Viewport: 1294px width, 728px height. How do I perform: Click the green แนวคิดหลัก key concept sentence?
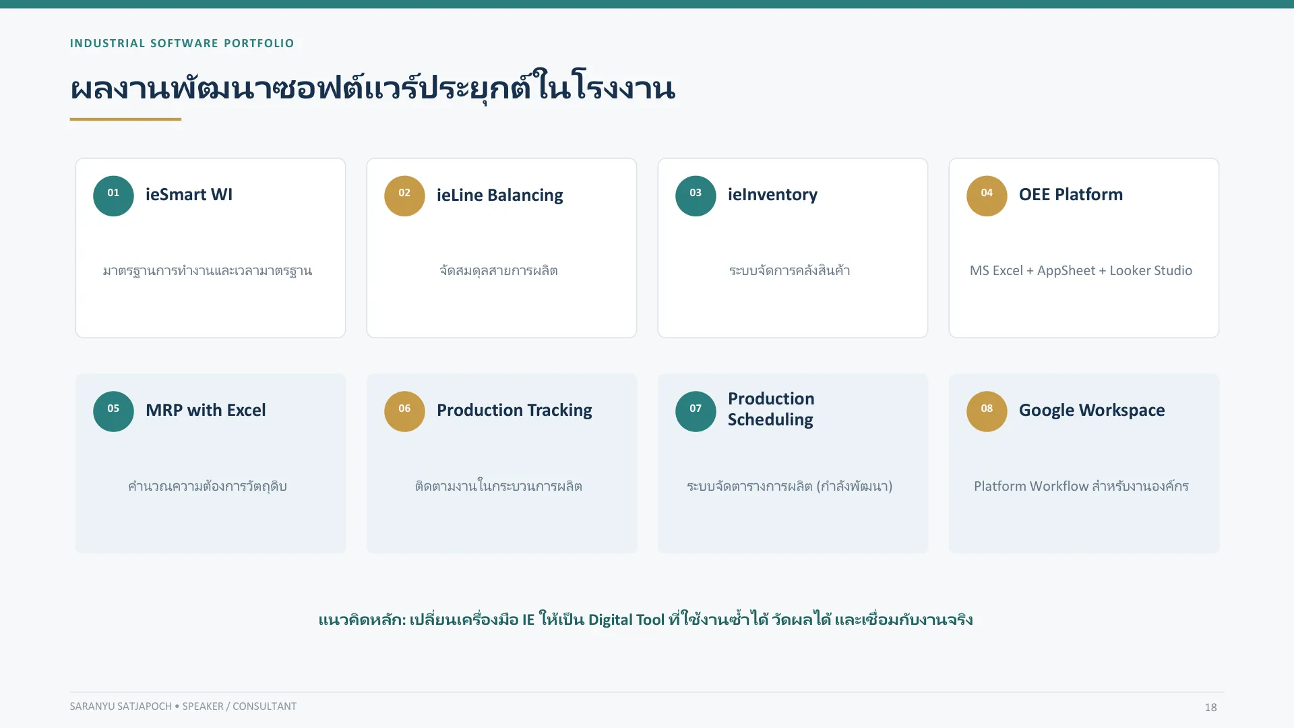point(646,619)
